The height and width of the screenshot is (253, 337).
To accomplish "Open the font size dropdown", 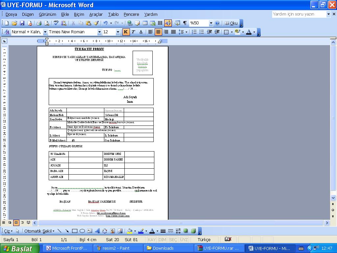I will pos(118,32).
